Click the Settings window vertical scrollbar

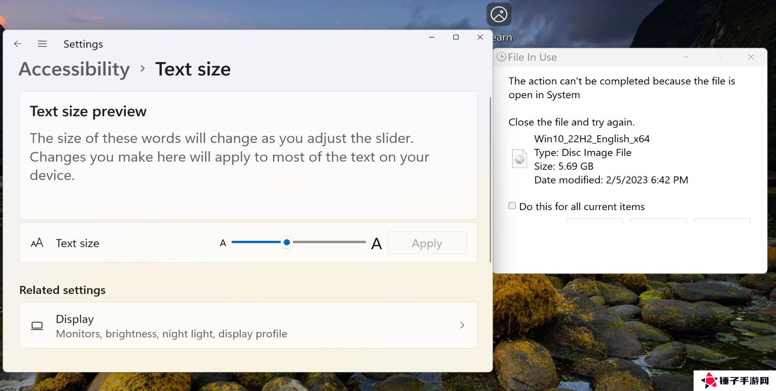pyautogui.click(x=490, y=179)
